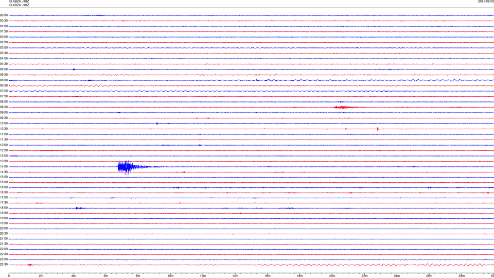Click the '00:30' time label
Viewport: 494px width, 278px height.
(4, 21)
